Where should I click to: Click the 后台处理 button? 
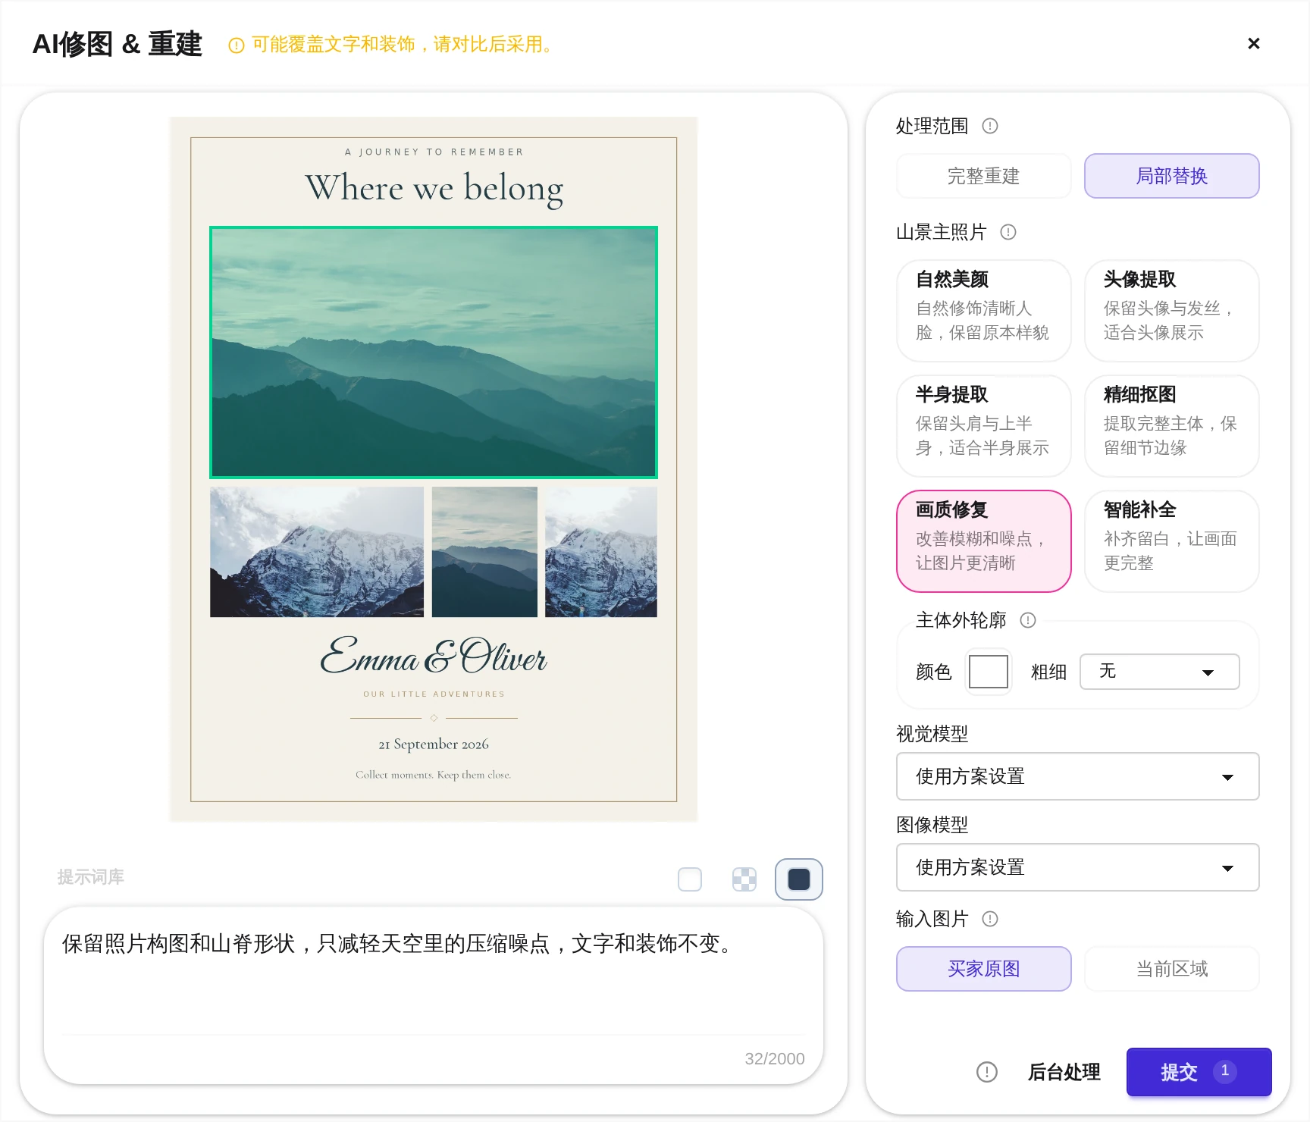pos(1064,1072)
